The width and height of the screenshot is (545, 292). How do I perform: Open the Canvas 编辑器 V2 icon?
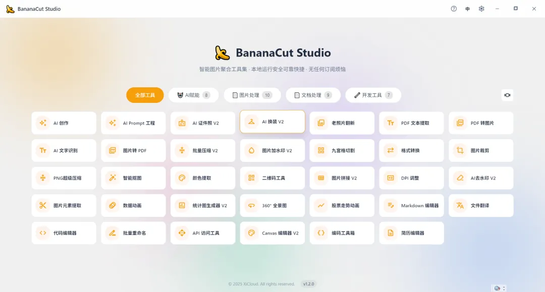click(251, 233)
